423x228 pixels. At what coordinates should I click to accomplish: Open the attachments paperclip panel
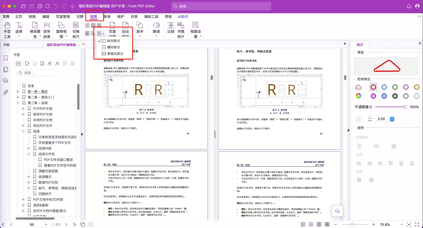pyautogui.click(x=5, y=92)
